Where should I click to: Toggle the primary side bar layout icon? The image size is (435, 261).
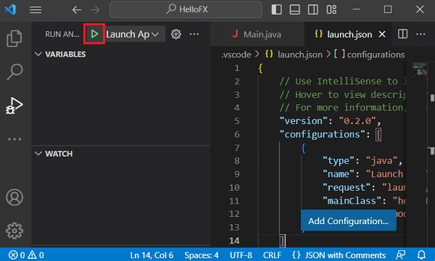point(276,9)
